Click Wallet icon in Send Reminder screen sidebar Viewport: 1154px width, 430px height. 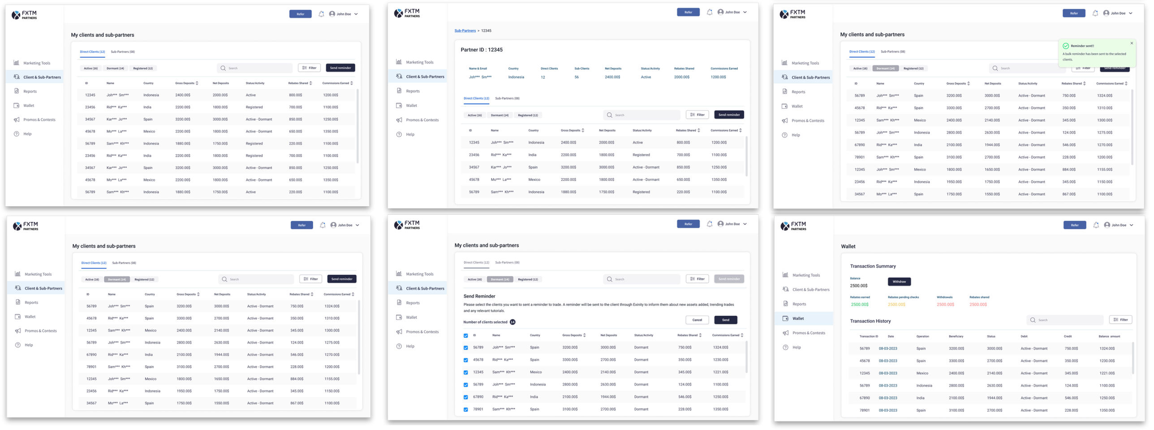click(x=399, y=317)
